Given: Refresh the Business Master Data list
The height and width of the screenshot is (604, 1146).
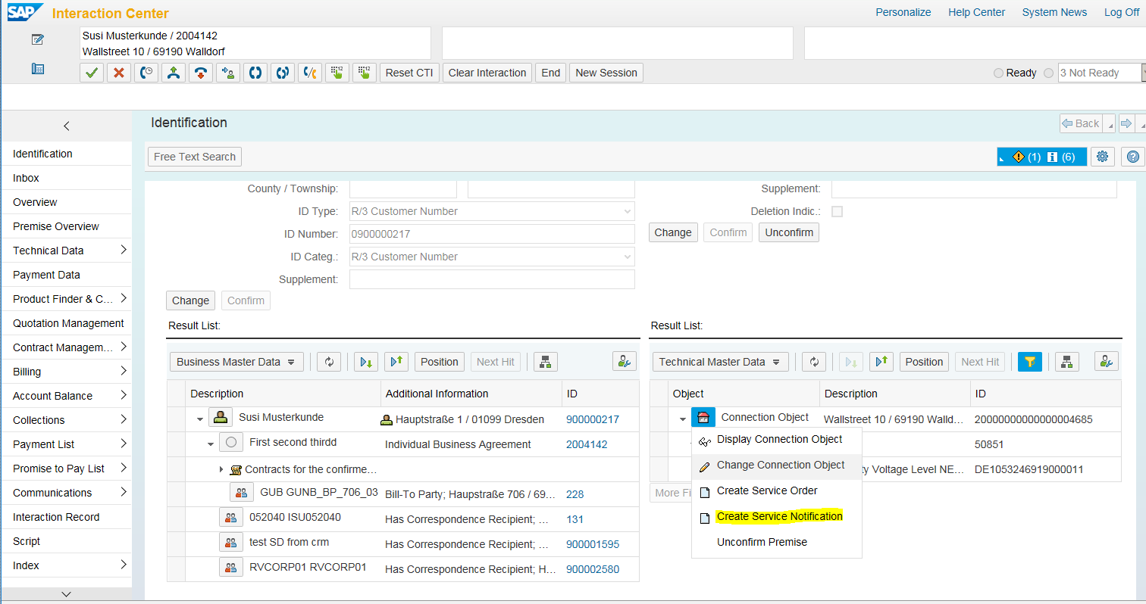Looking at the screenshot, I should (x=329, y=362).
